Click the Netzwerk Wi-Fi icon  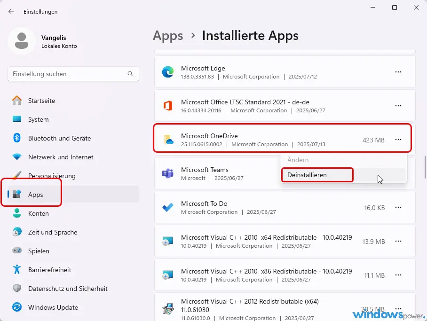click(x=17, y=157)
